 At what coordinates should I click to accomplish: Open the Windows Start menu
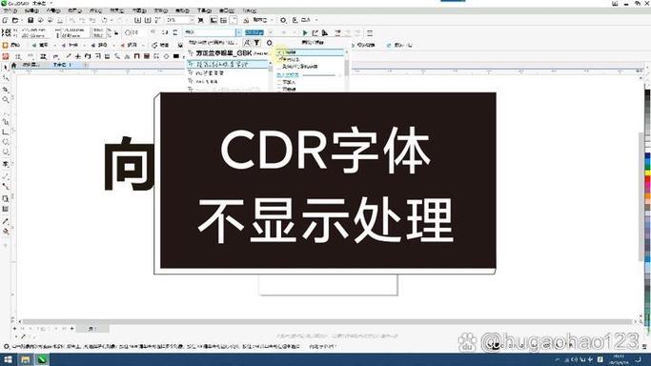point(8,359)
